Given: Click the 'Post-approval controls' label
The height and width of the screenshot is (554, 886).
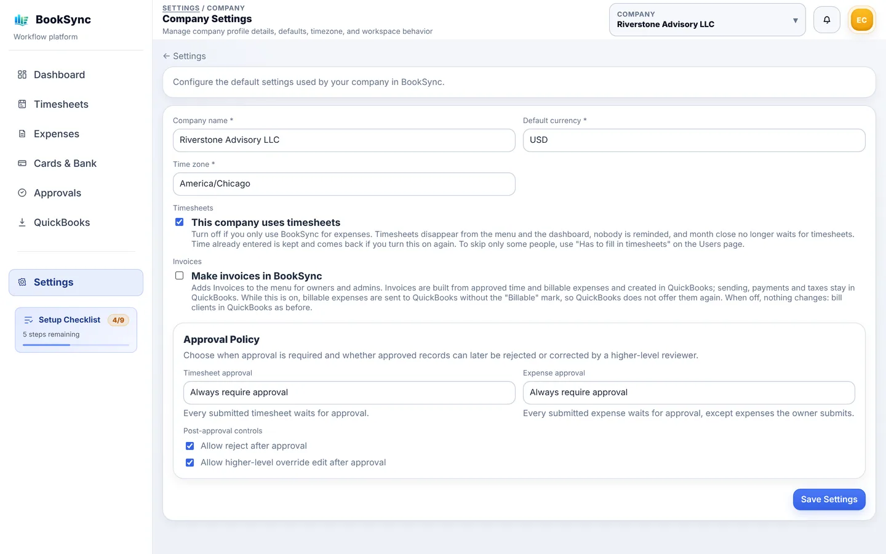Looking at the screenshot, I should 223,431.
